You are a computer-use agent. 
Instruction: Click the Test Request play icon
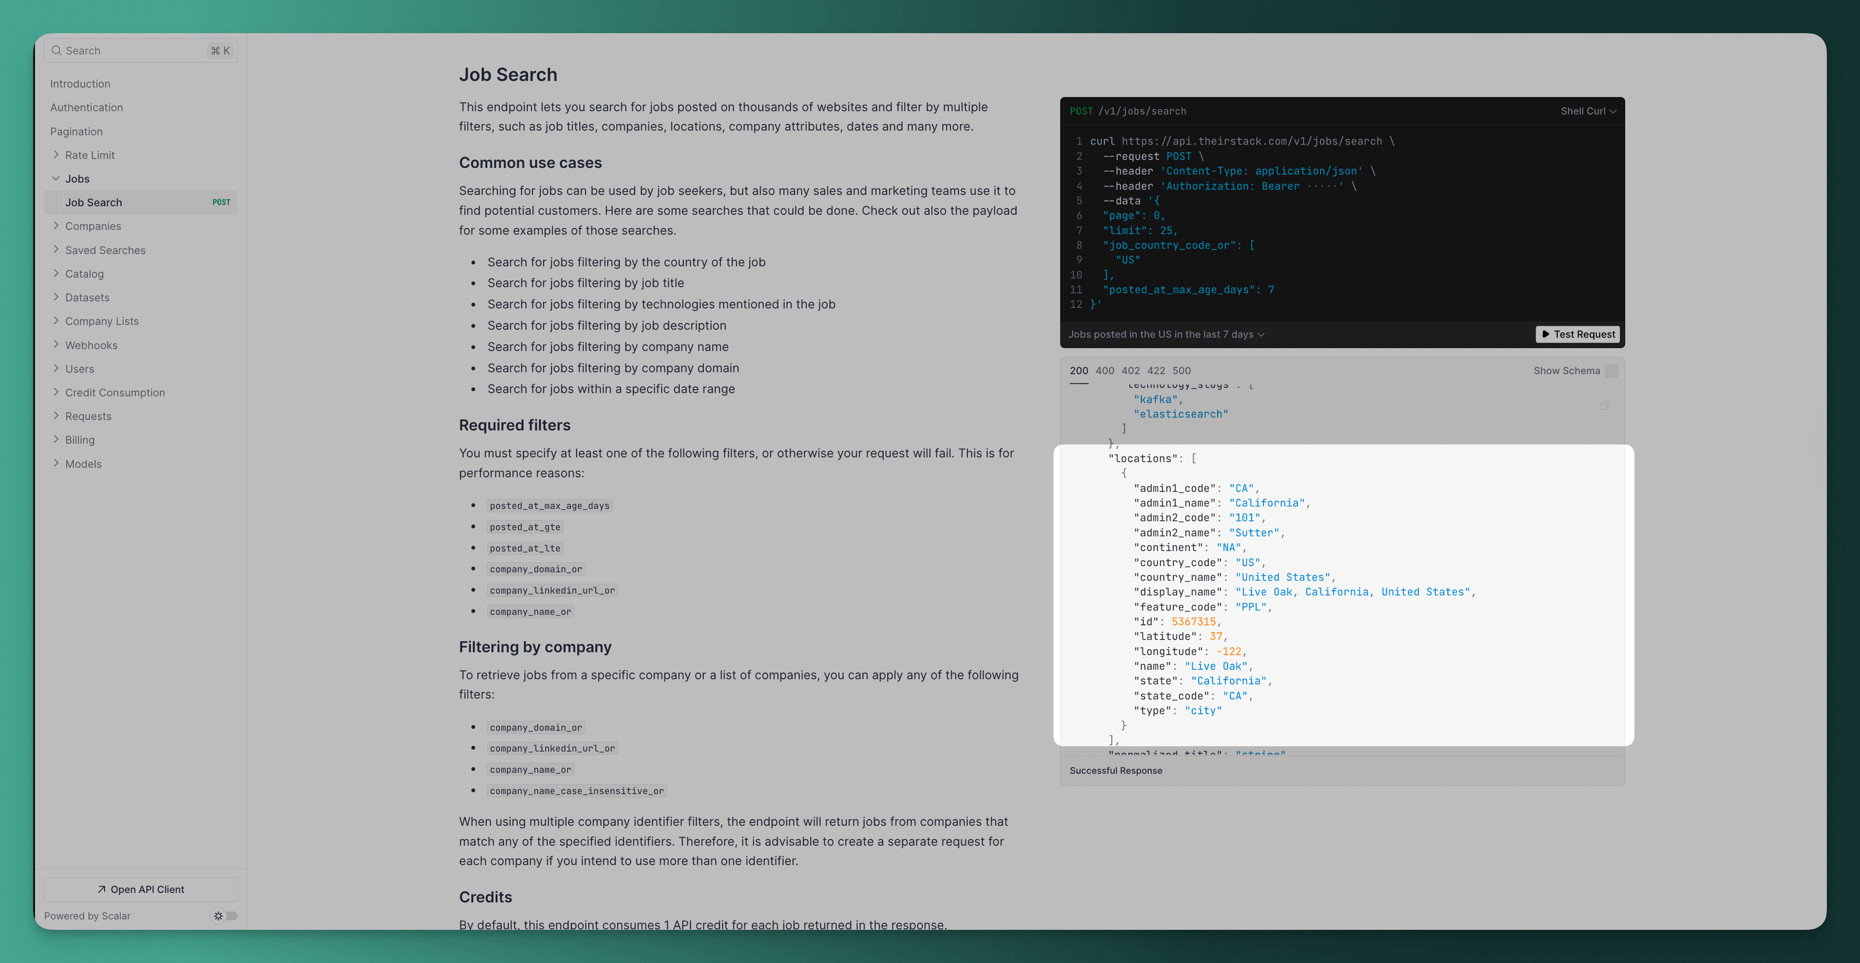coord(1545,334)
